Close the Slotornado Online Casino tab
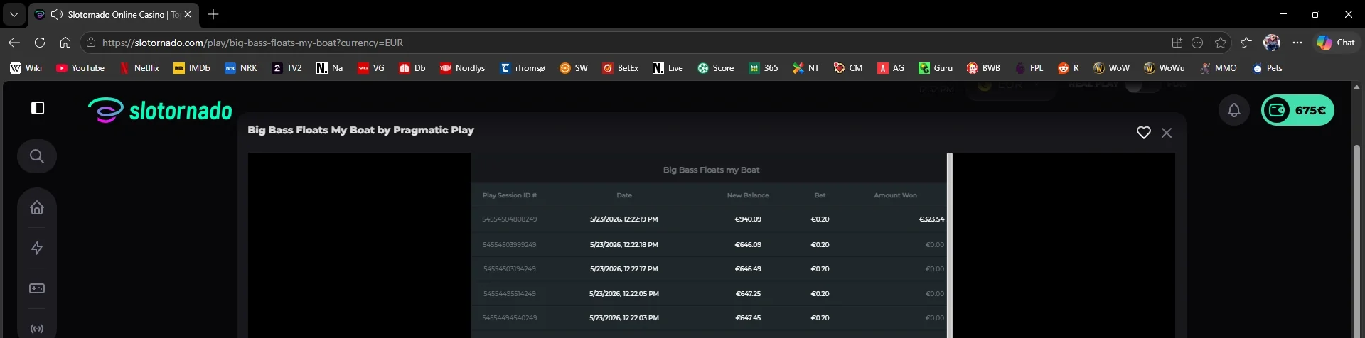Image resolution: width=1365 pixels, height=338 pixels. point(188,14)
